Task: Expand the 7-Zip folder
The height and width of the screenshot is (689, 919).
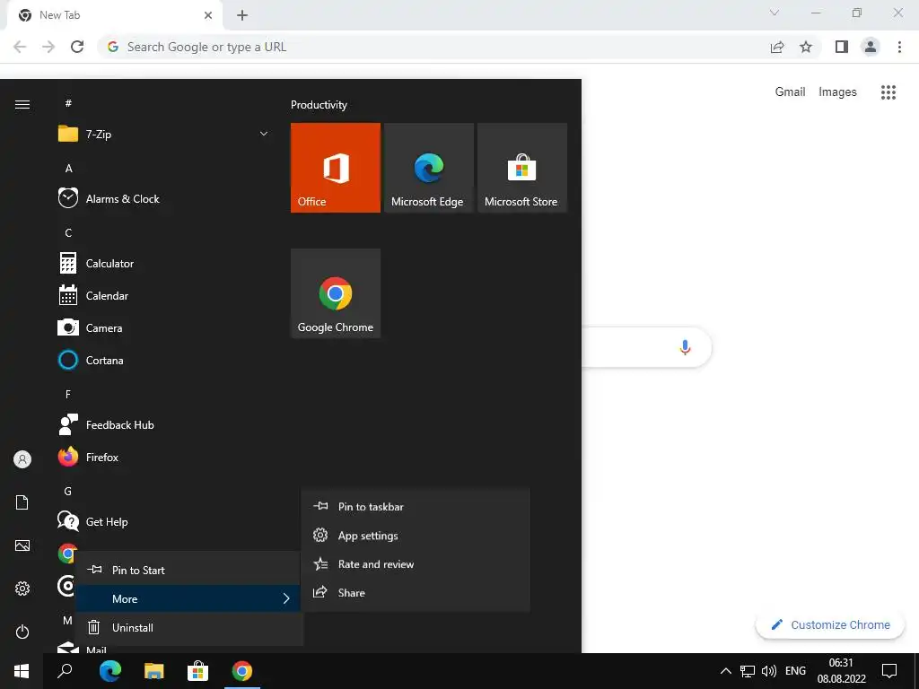Action: [164, 135]
